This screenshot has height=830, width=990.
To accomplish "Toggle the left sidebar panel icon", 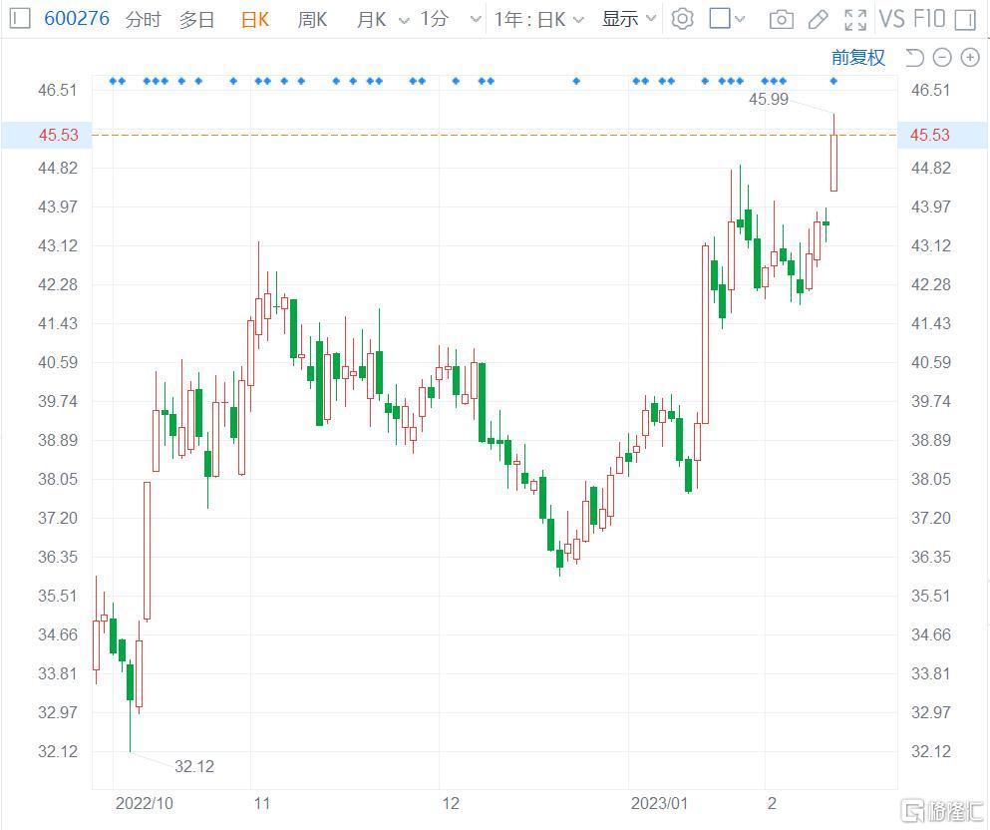I will point(20,18).
